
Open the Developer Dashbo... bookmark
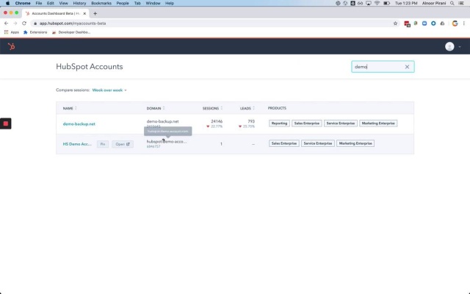coord(71,32)
